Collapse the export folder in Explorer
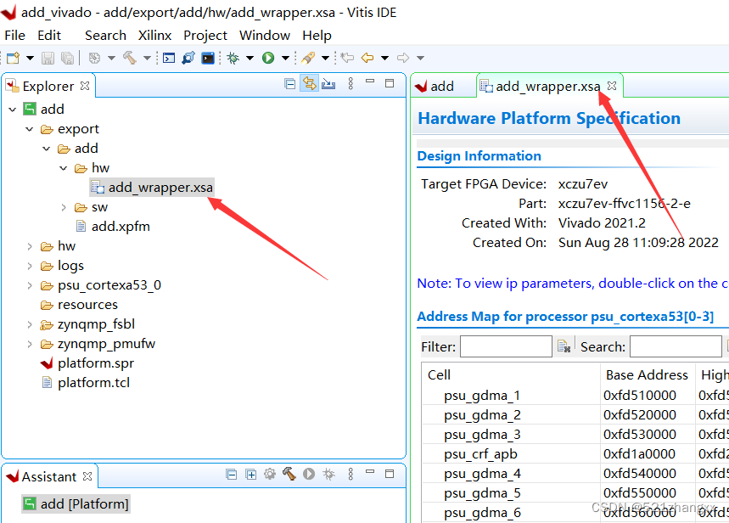Viewport: 729px width, 523px height. (29, 128)
